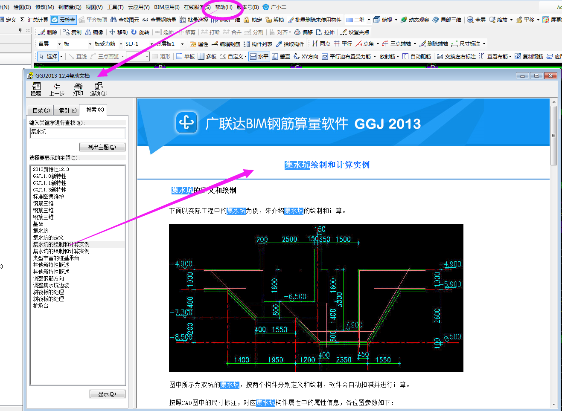The width and height of the screenshot is (562, 411).
Task: Click 编辑钢筋 toolbar icon
Action: pyautogui.click(x=215, y=44)
